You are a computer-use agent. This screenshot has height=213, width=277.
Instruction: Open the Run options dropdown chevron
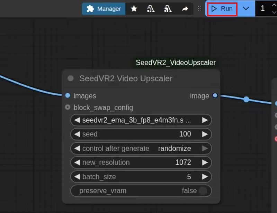[x=246, y=9]
